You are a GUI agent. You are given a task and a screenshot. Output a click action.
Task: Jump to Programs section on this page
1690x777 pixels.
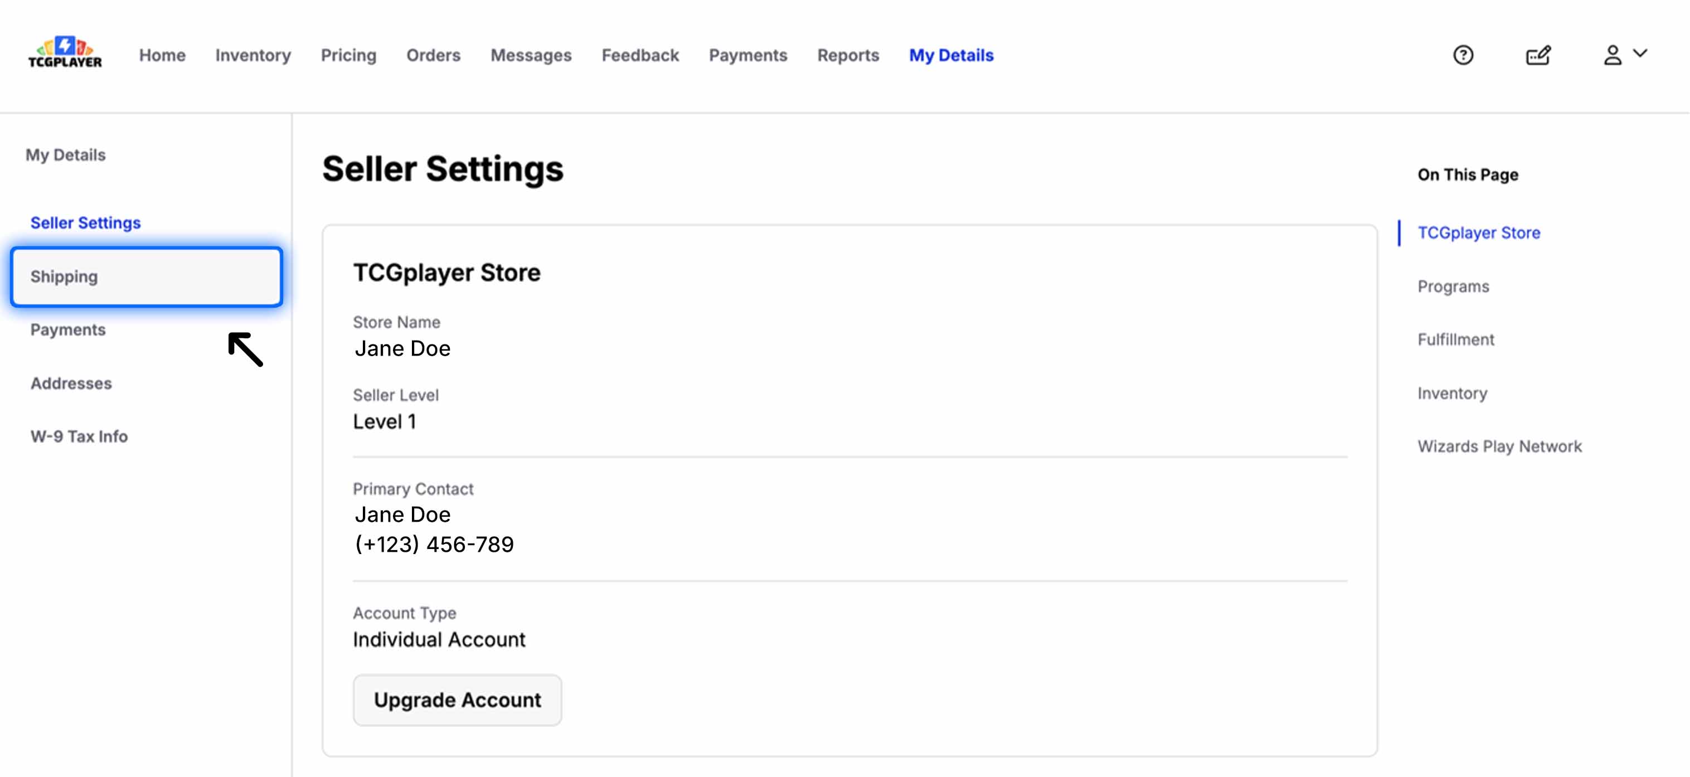coord(1453,286)
